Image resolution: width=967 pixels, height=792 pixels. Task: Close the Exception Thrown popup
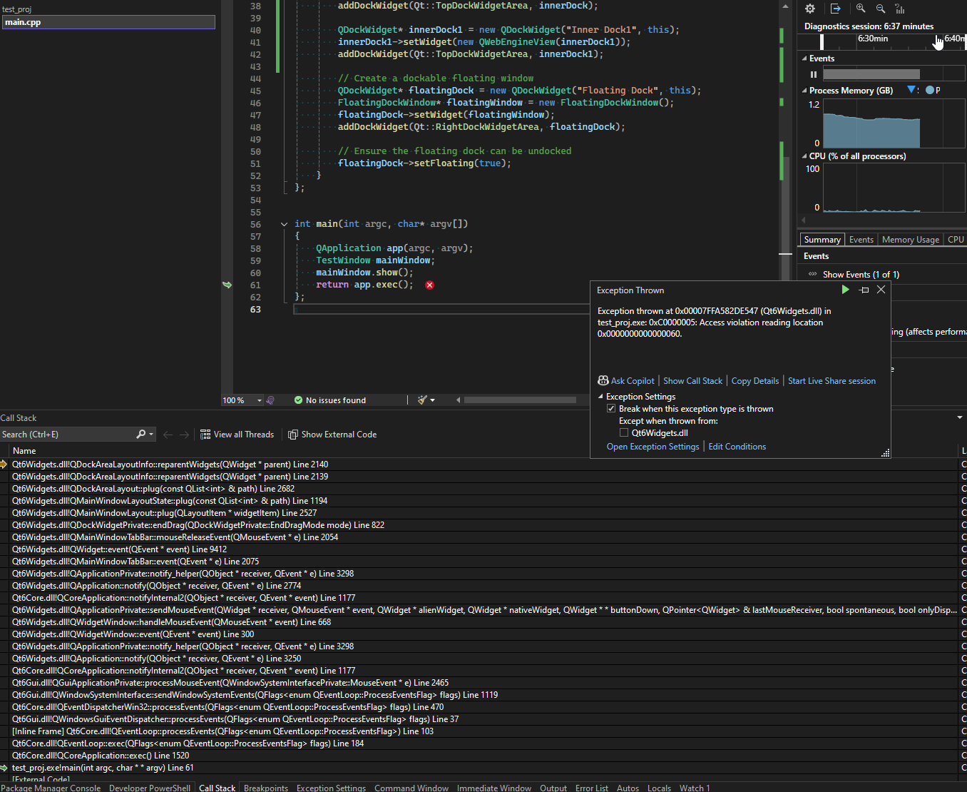coord(881,290)
